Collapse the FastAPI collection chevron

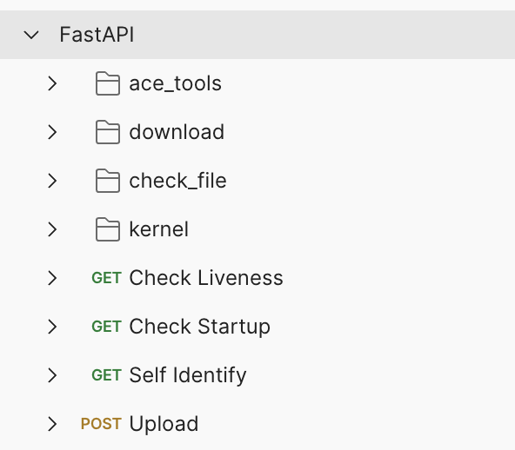(31, 35)
